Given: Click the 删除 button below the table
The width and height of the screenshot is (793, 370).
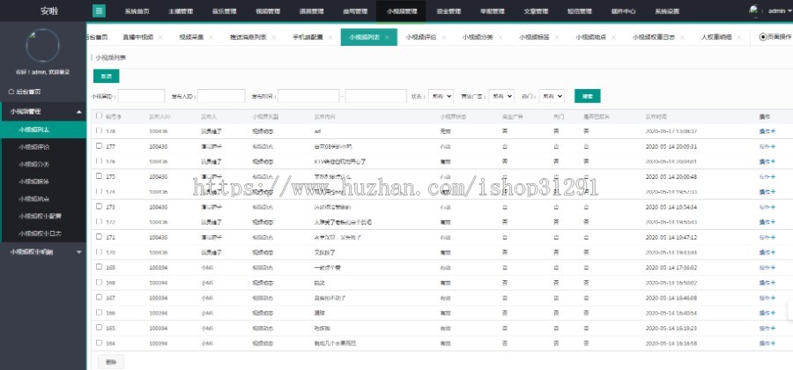Looking at the screenshot, I should (111, 361).
